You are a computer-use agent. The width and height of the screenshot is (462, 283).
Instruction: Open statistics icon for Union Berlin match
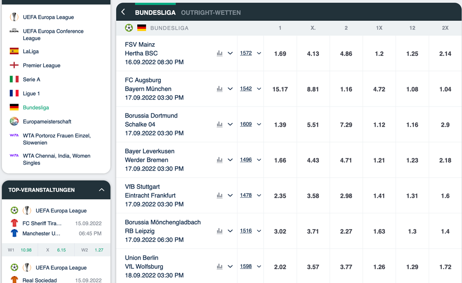click(x=219, y=266)
